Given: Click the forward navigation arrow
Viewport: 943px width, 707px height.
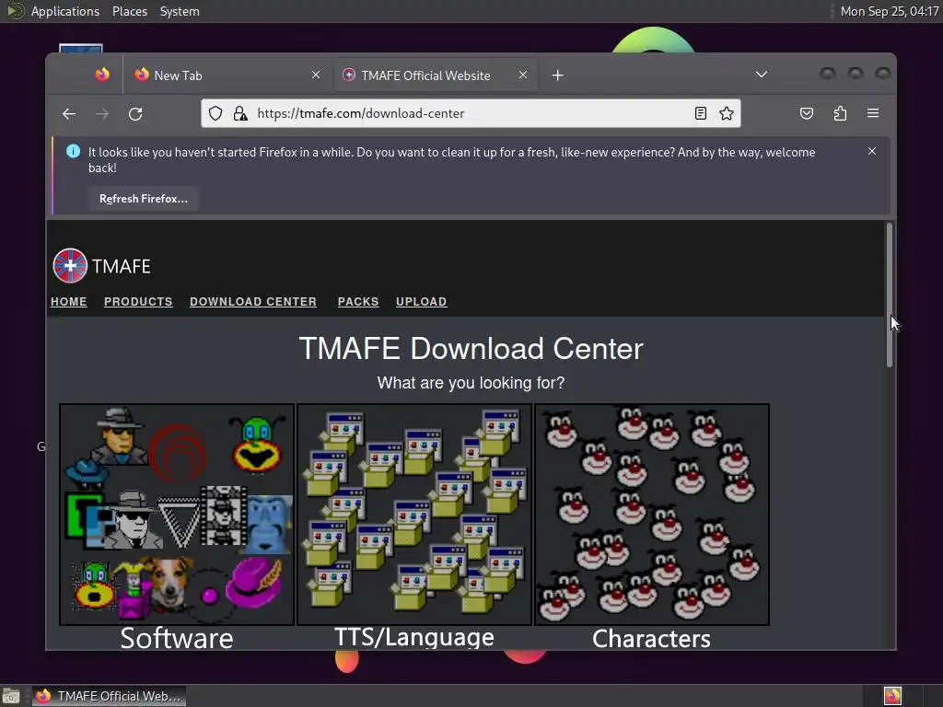Looking at the screenshot, I should 102,113.
